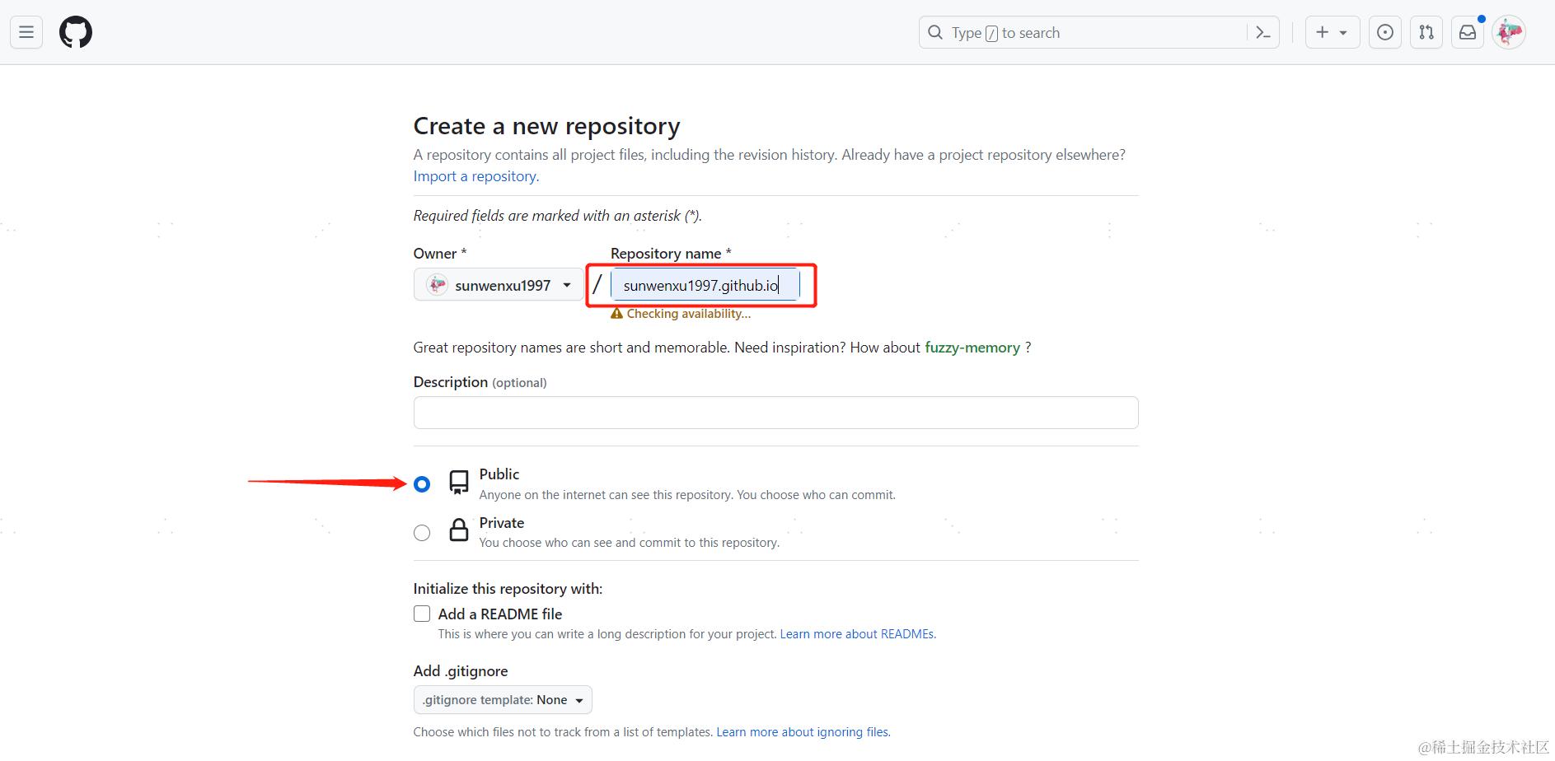Screen dimensions: 1555x761
Task: Click the fuzzy-memory name suggestion
Action: (972, 348)
